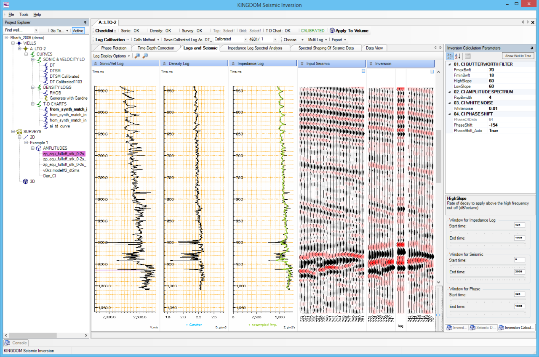Switch to the Time-Depth Correction tab
This screenshot has height=357, width=539.
click(156, 48)
